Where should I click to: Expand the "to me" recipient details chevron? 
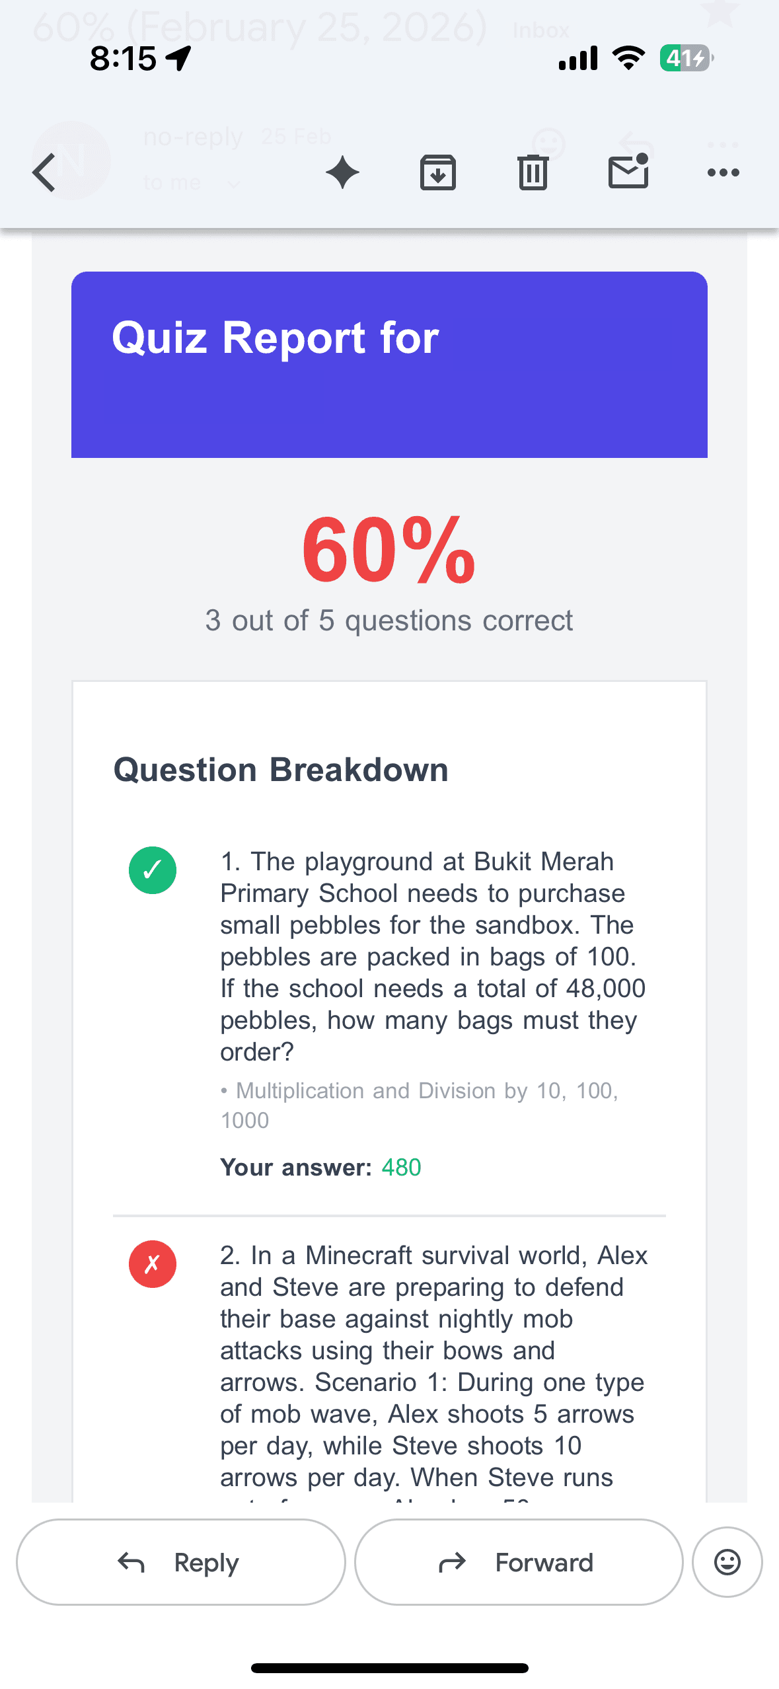[x=233, y=184]
